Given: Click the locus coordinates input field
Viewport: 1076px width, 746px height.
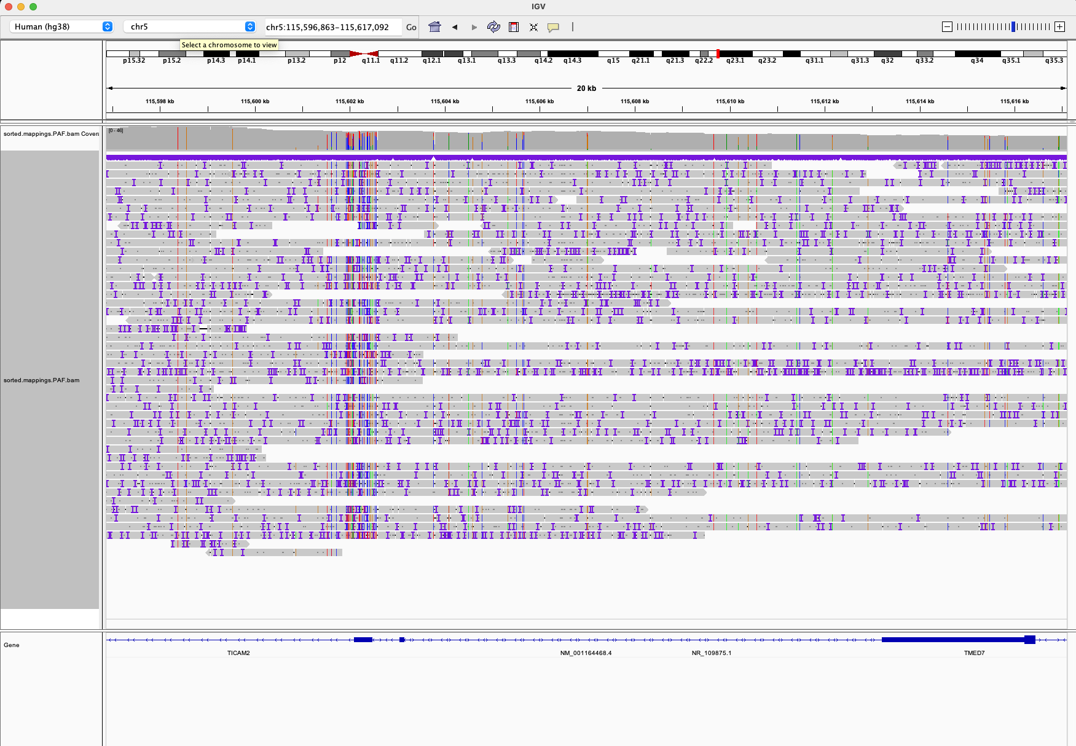Looking at the screenshot, I should (x=332, y=26).
